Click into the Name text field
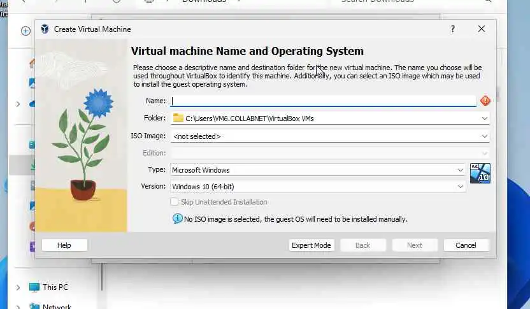The width and height of the screenshot is (530, 309). pyautogui.click(x=323, y=101)
